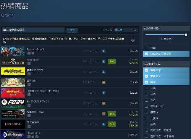Click the Windows icon under 战锤40K：暗潮
191x139 pixels.
pyautogui.click(x=29, y=116)
